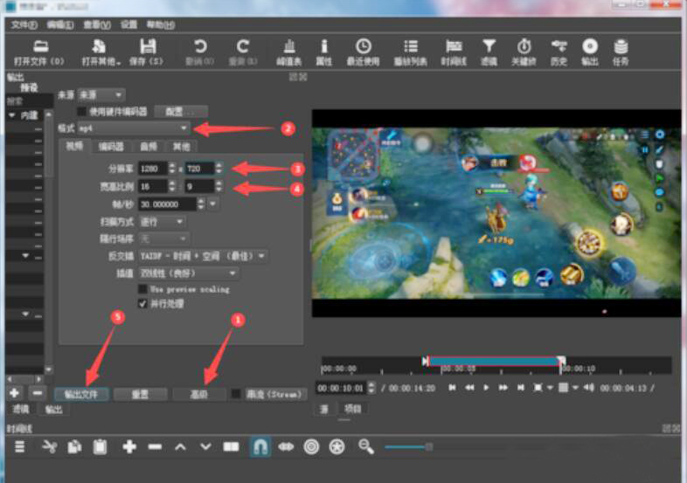Image resolution: width=687 pixels, height=483 pixels.
Task: Tick the checkbox beside 串流 (Stream)
Action: coord(236,394)
